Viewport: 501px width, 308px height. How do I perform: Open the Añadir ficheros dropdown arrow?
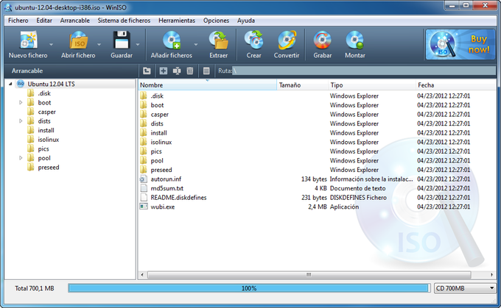coord(196,44)
